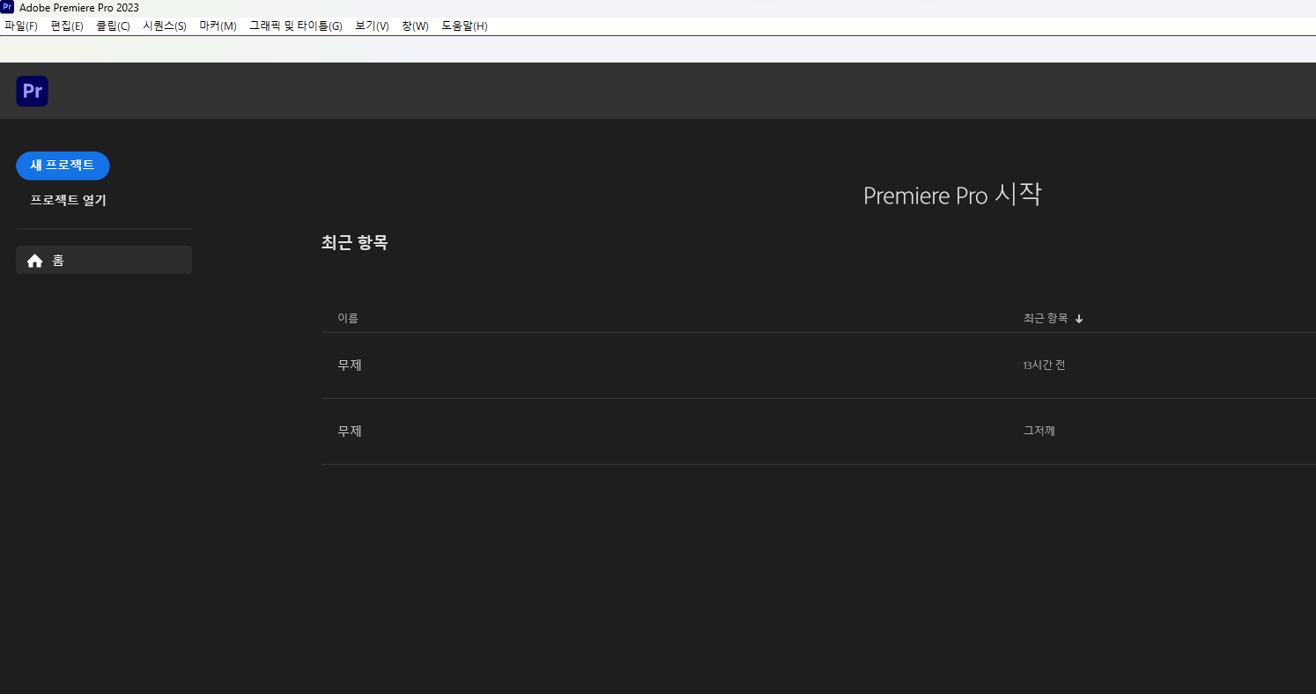Sort by the 최근 항목 column header
Image resolution: width=1316 pixels, height=694 pixels.
click(1046, 318)
